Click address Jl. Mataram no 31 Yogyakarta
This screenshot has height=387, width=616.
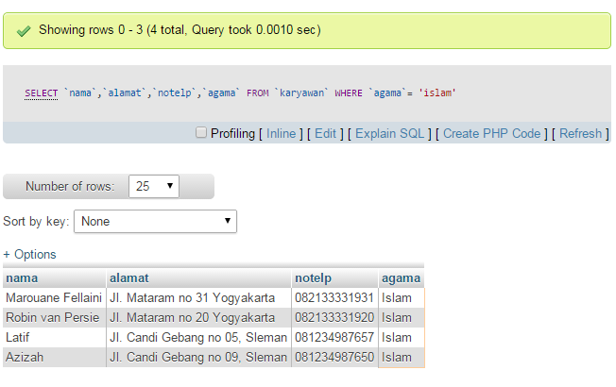pyautogui.click(x=198, y=298)
